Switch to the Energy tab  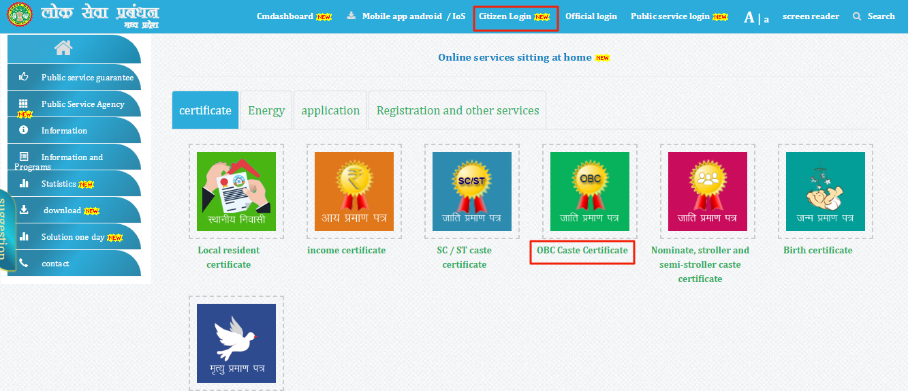point(266,110)
